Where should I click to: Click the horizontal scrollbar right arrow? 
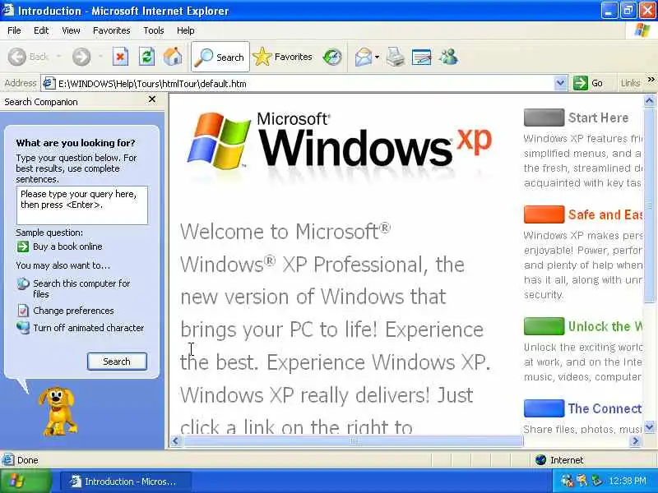635,440
